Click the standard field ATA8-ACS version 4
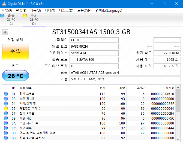Screen dimensions: 183x143 pos(125,73)
